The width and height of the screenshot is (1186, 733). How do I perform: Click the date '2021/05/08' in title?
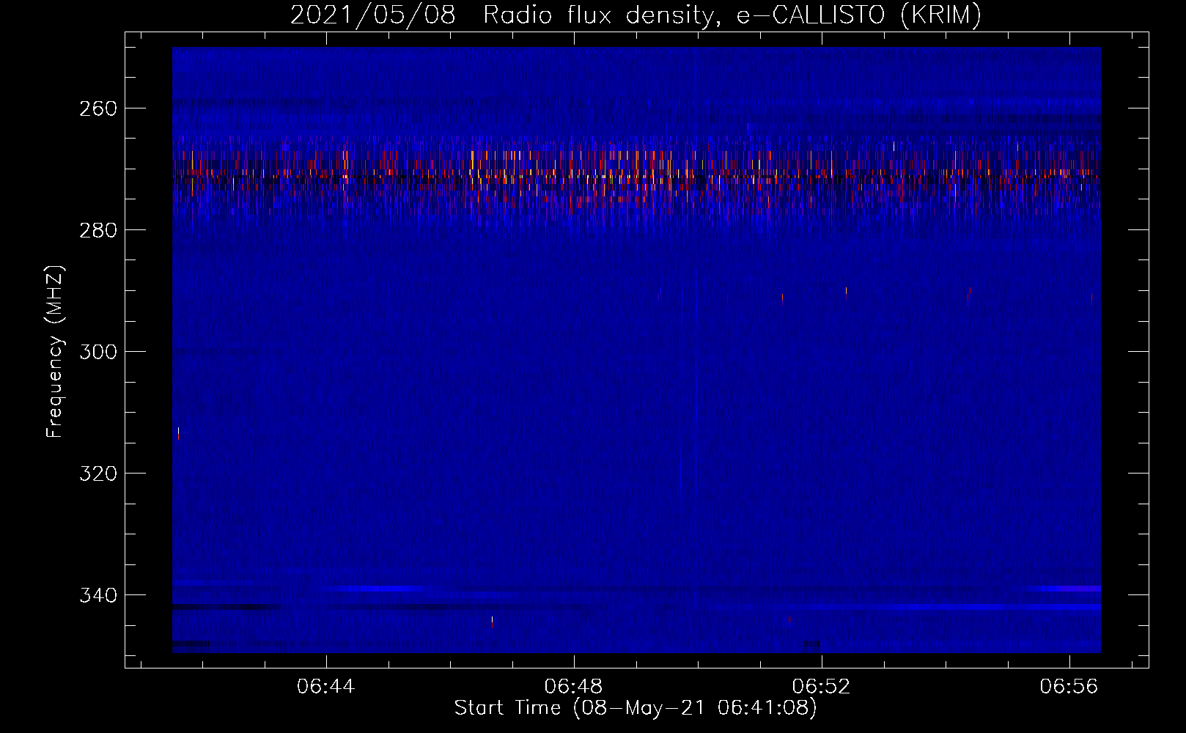pyautogui.click(x=373, y=15)
